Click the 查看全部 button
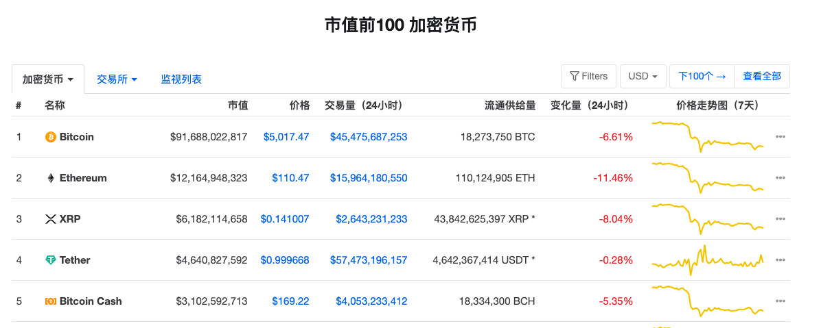The image size is (821, 328). pos(762,76)
